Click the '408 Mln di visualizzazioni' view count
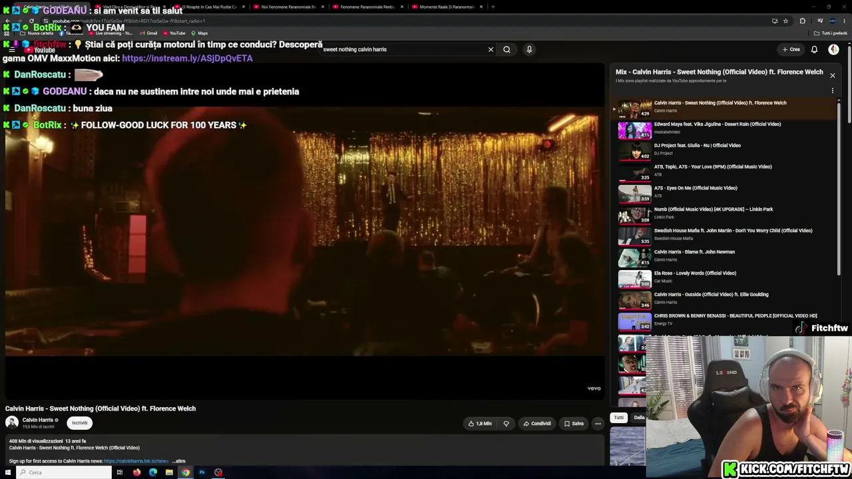The width and height of the screenshot is (852, 479). click(x=36, y=441)
